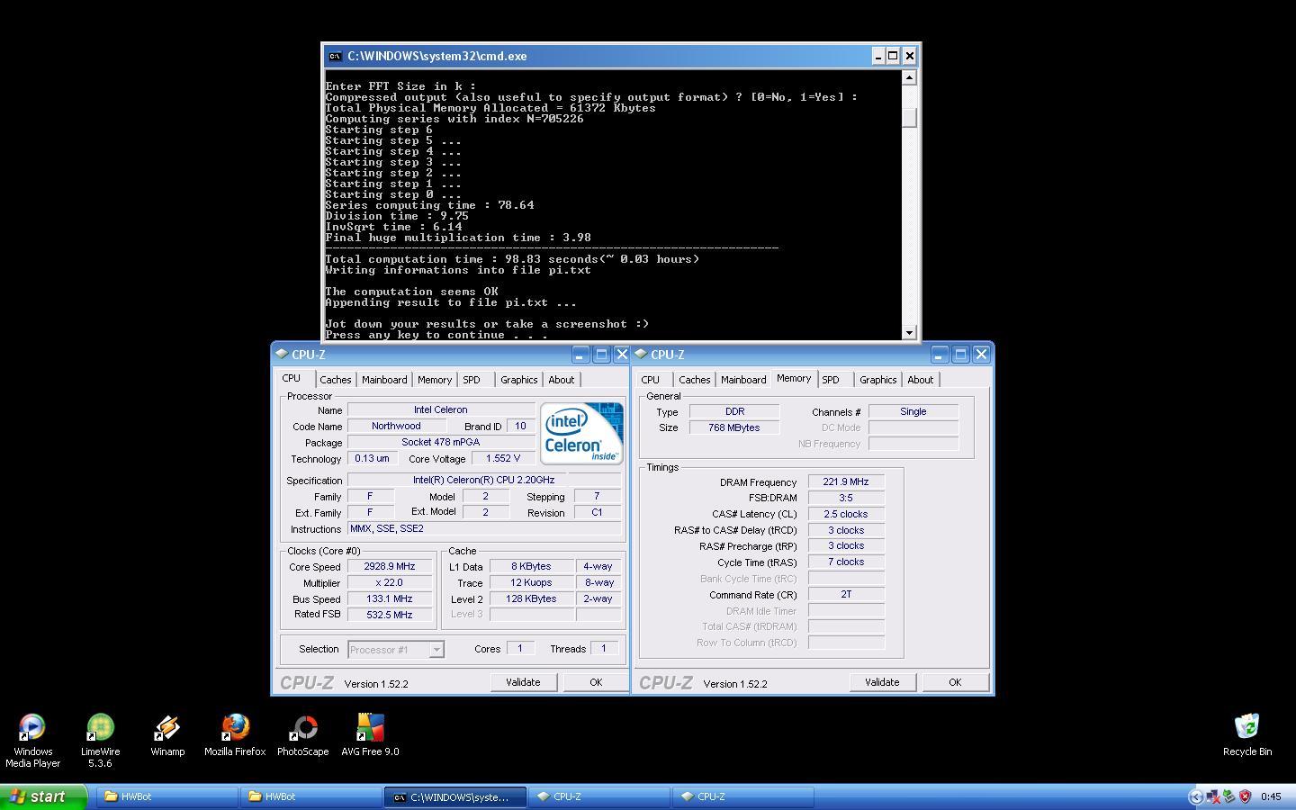Open Graphics tab in left CPU-Z window
The width and height of the screenshot is (1296, 810).
[x=518, y=380]
